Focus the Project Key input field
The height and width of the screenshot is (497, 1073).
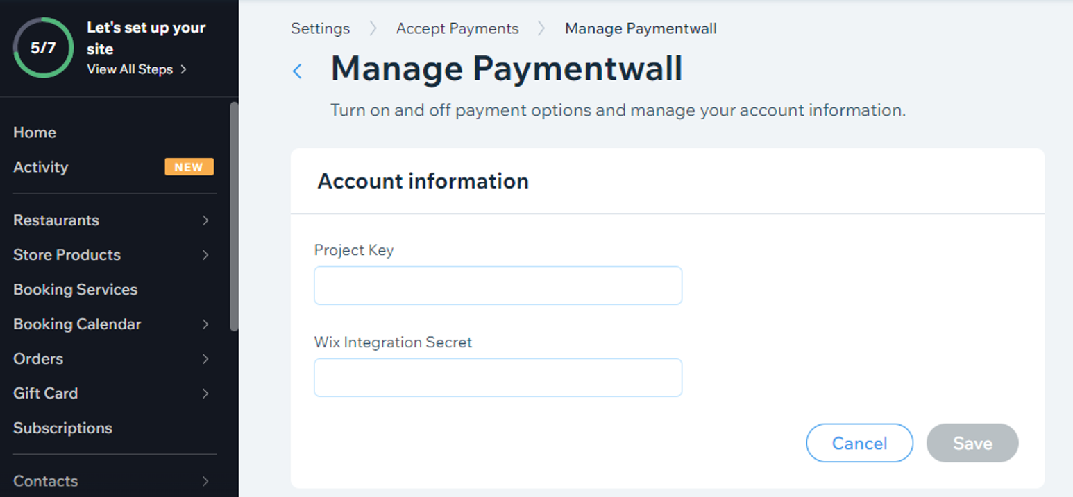click(498, 286)
